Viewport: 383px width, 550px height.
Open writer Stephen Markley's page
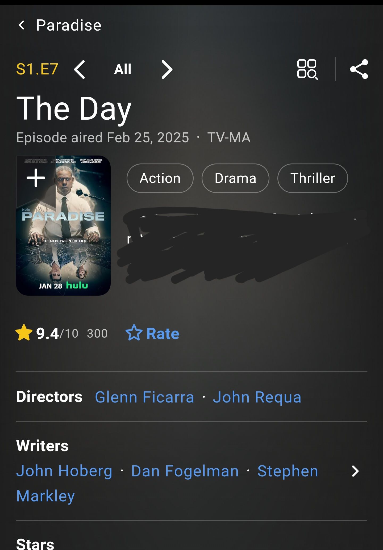pos(288,471)
